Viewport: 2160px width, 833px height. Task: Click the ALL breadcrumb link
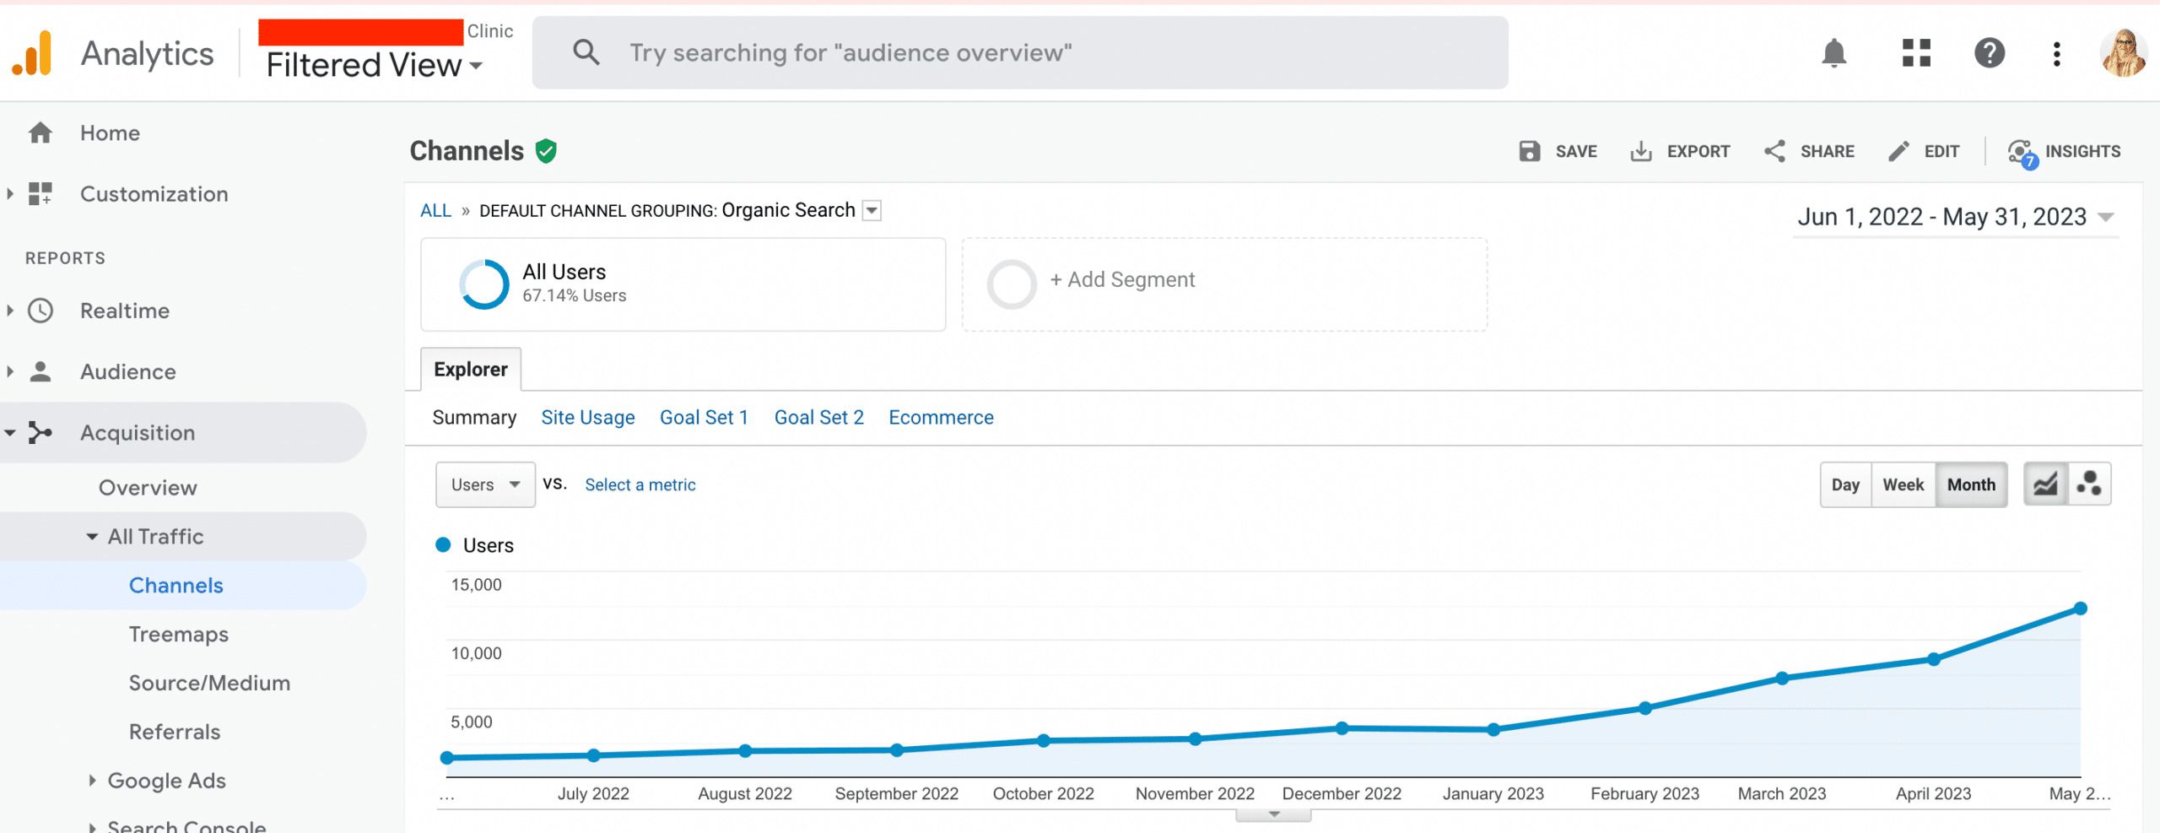[435, 210]
